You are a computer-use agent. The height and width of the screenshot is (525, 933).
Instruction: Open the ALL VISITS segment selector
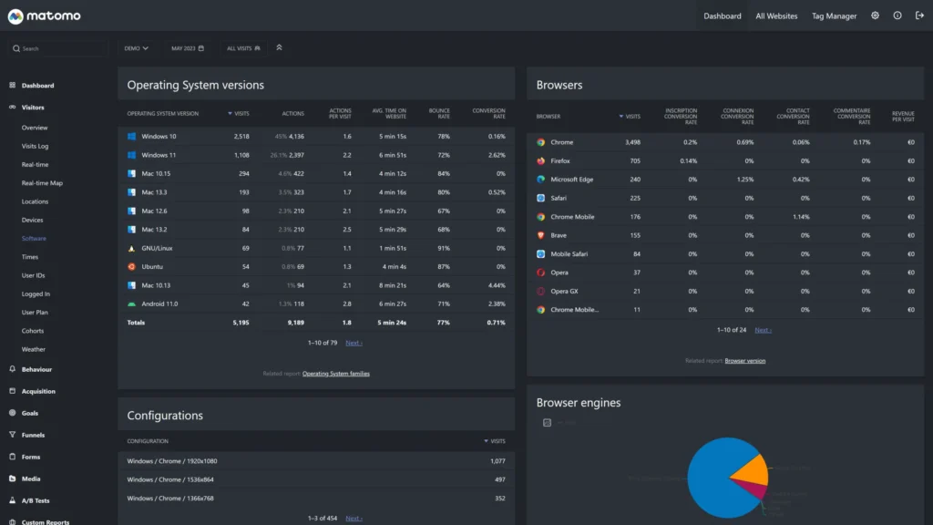tap(243, 48)
